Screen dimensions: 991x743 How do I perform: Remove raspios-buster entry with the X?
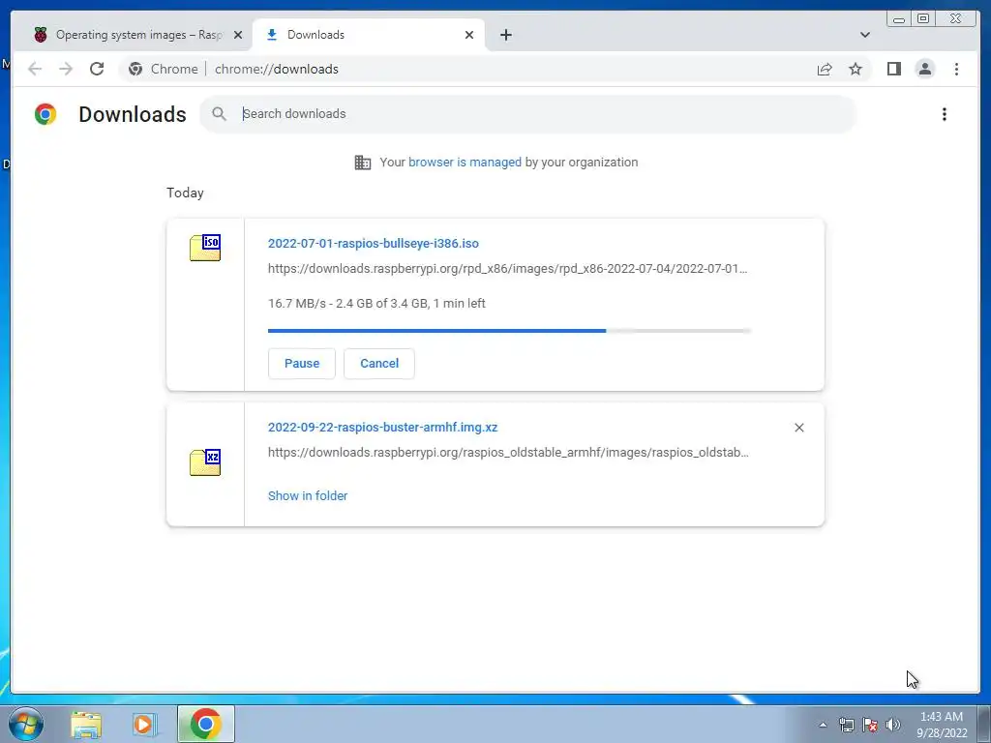click(x=798, y=428)
